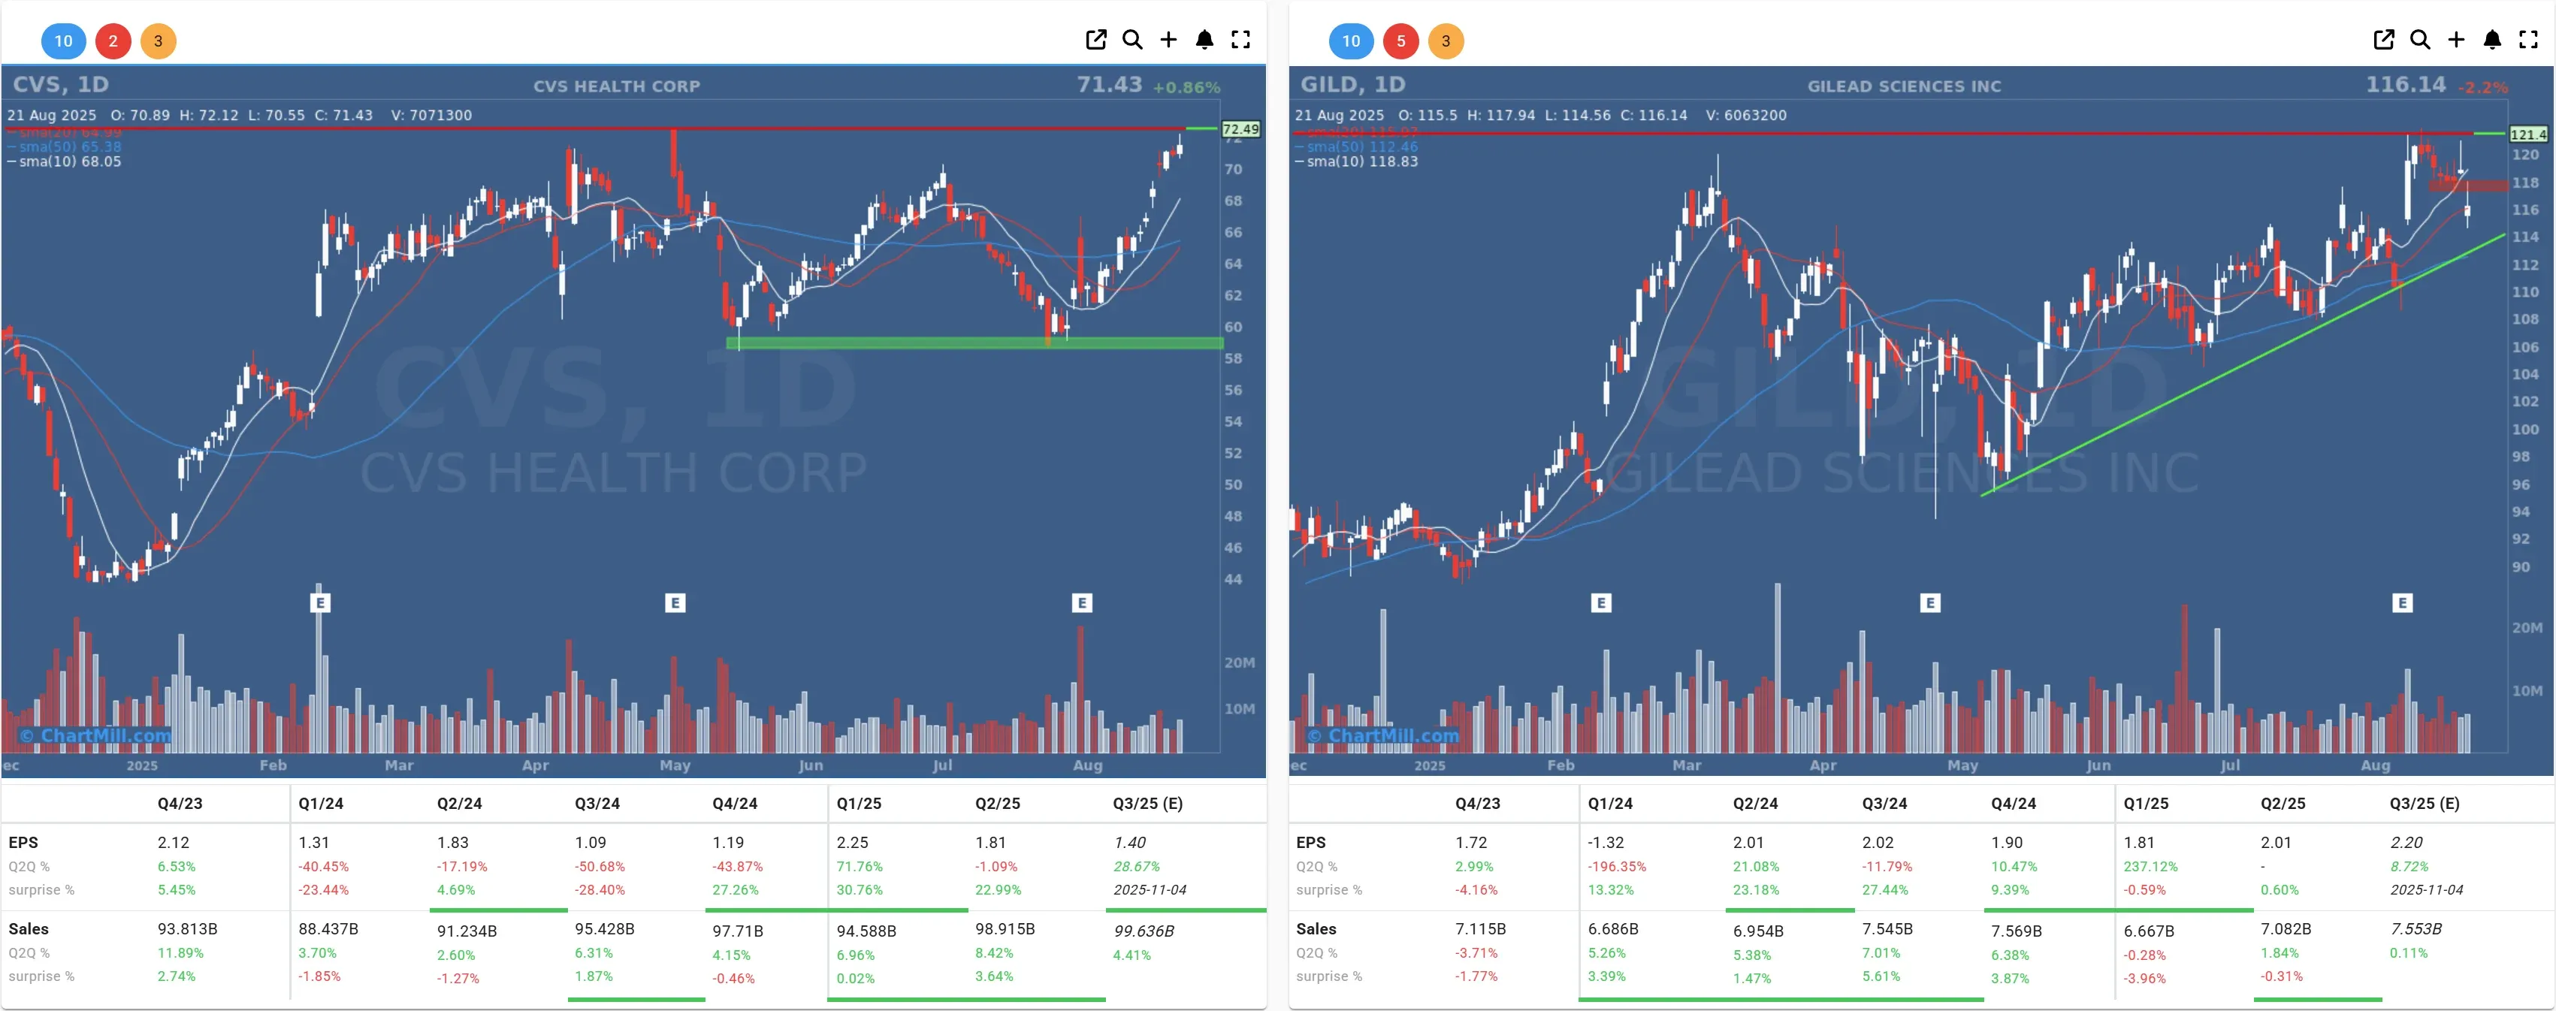The width and height of the screenshot is (2556, 1011).
Task: Click GILD Q3/24 EPS surprise 27.44%
Action: point(1887,890)
